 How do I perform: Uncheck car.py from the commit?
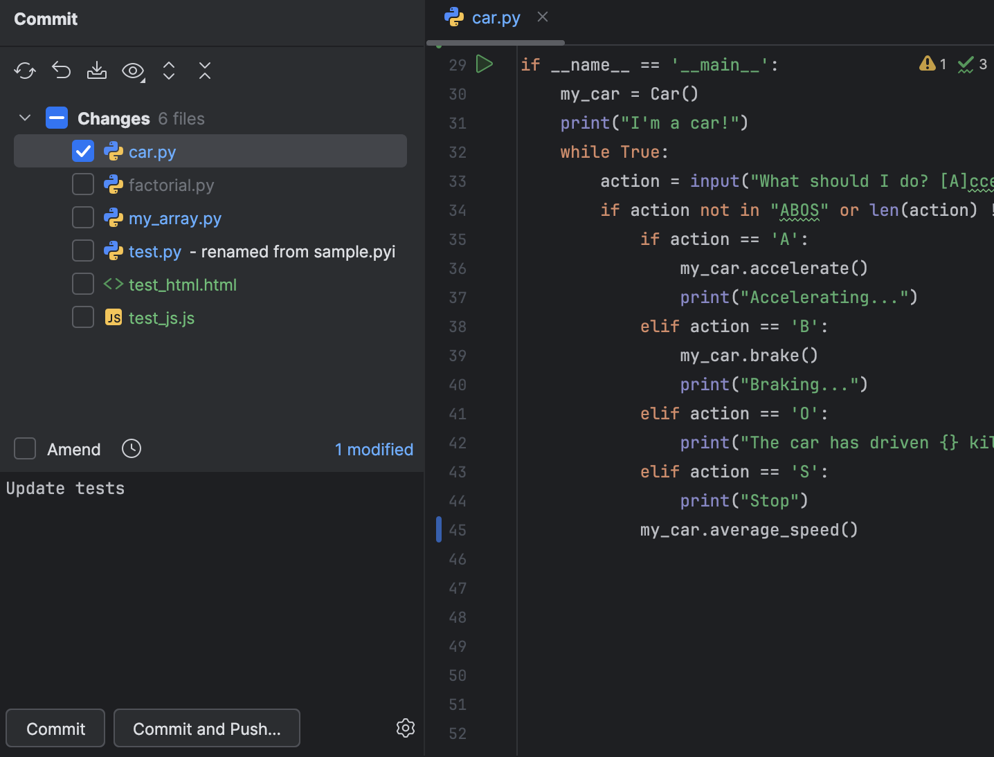(82, 151)
